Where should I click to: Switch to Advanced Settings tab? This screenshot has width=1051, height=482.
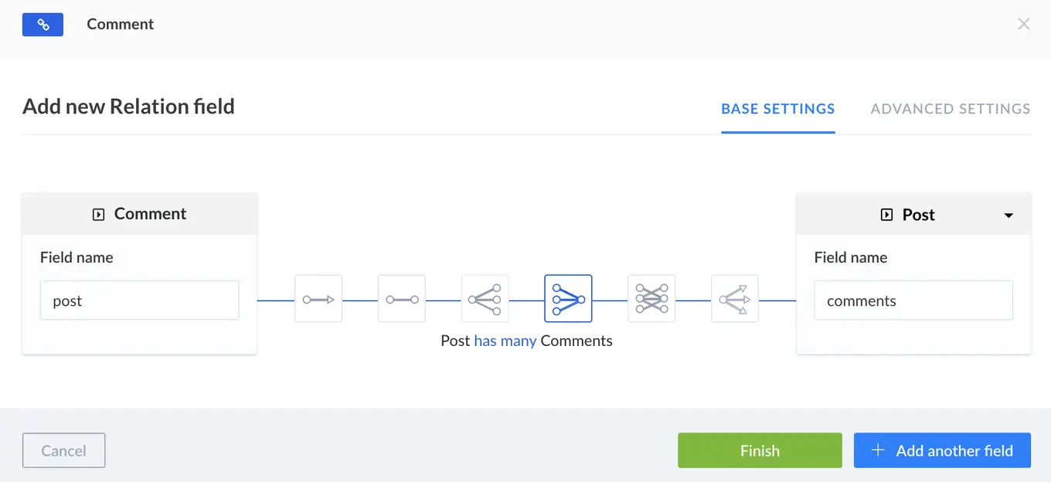(950, 109)
